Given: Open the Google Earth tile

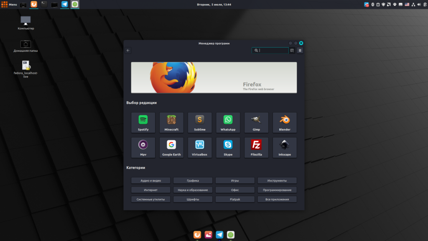Looking at the screenshot, I should [x=171, y=147].
